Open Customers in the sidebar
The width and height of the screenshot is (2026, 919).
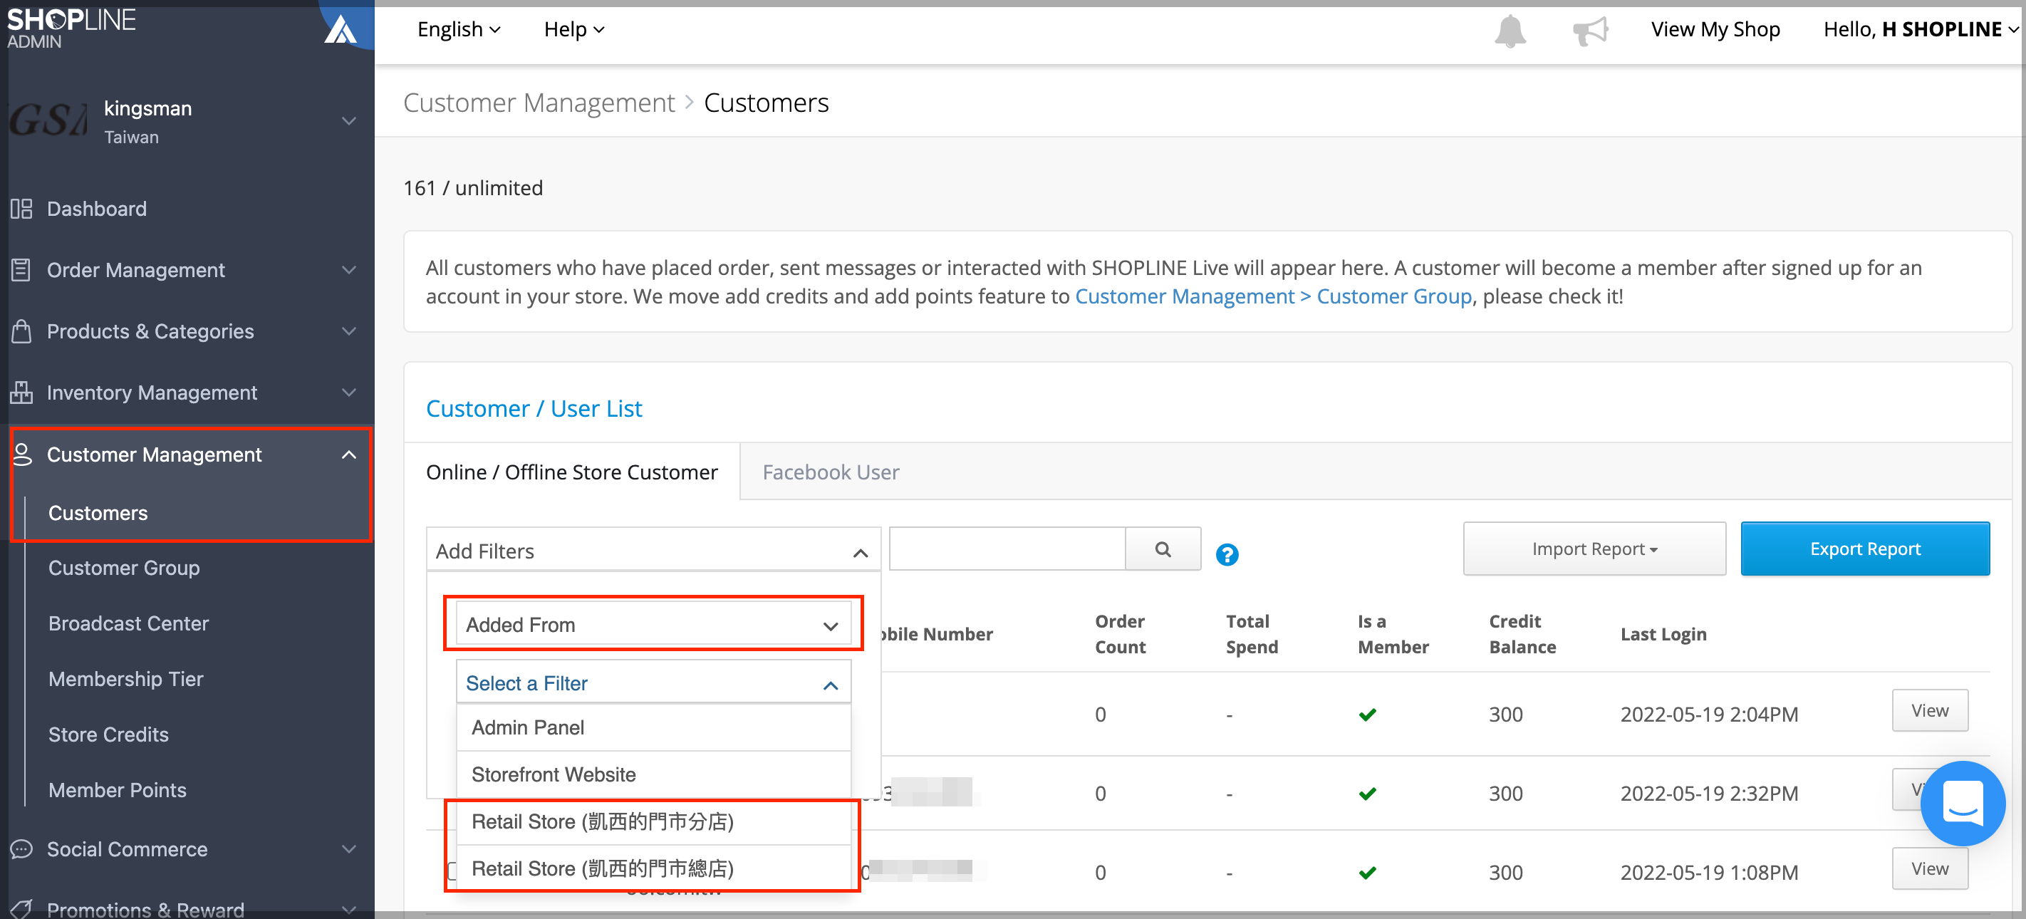coord(98,512)
